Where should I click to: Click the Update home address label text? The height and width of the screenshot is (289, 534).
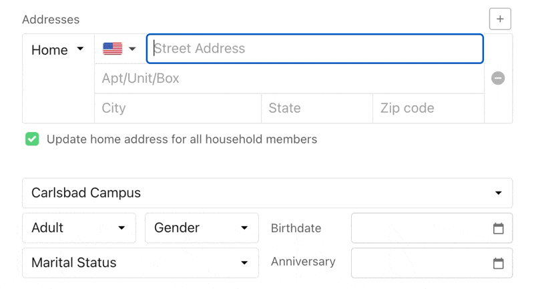coord(182,139)
